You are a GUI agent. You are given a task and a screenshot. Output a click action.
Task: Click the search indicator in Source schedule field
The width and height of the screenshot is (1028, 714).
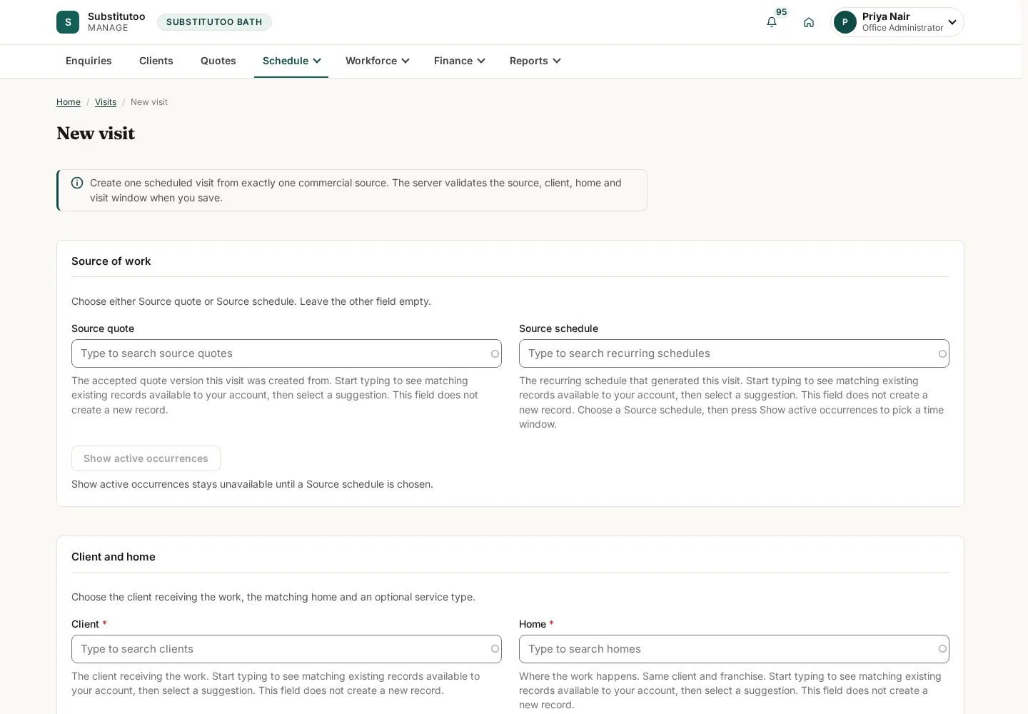[942, 353]
